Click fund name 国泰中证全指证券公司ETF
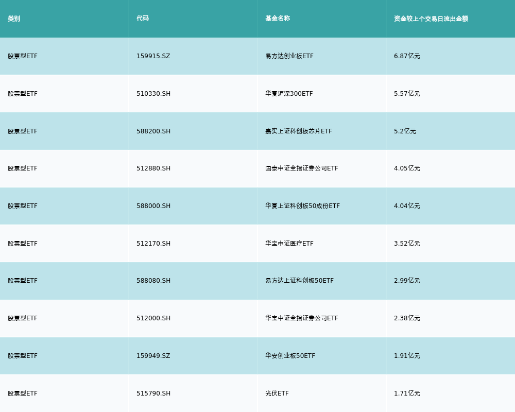 (x=301, y=168)
